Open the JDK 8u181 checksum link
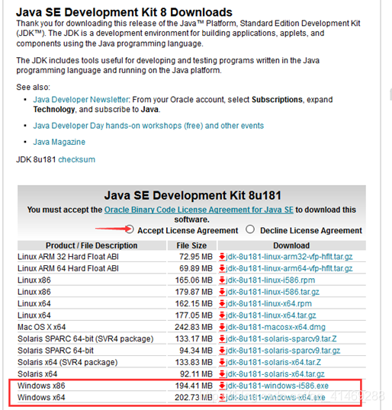Screen dimensions: 392x410 [x=76, y=159]
